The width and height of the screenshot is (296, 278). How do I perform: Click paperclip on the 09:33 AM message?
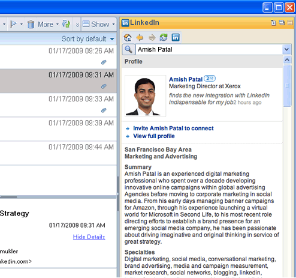pos(104,110)
